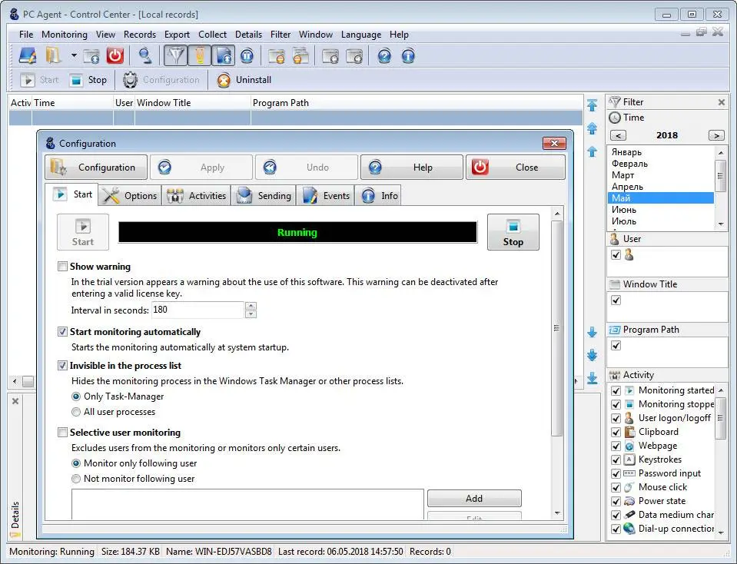
Task: Uncheck the User filter checkbox
Action: click(616, 255)
